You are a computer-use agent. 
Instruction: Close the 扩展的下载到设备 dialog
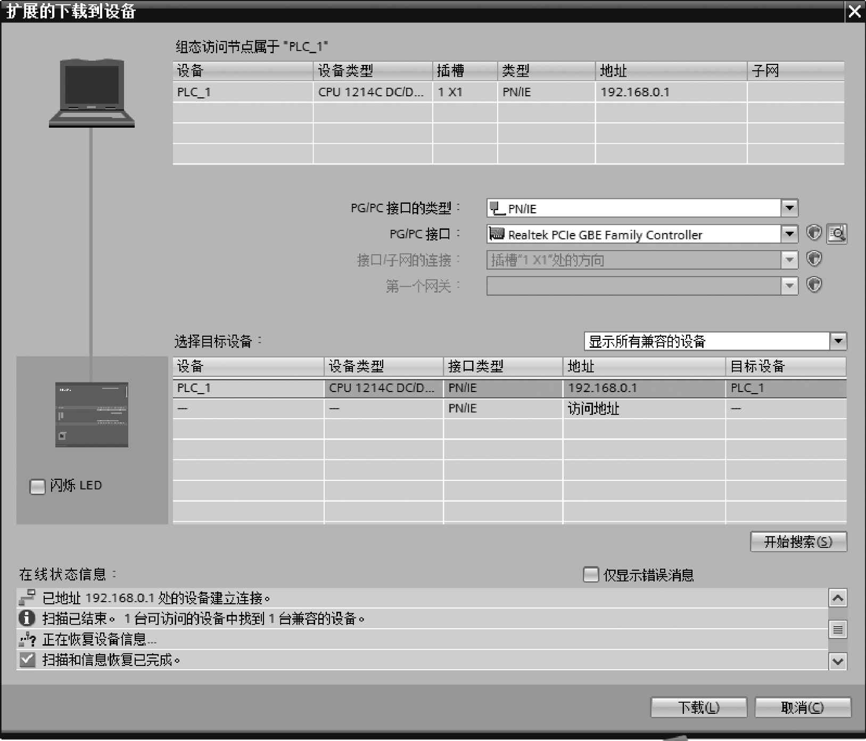pyautogui.click(x=855, y=11)
